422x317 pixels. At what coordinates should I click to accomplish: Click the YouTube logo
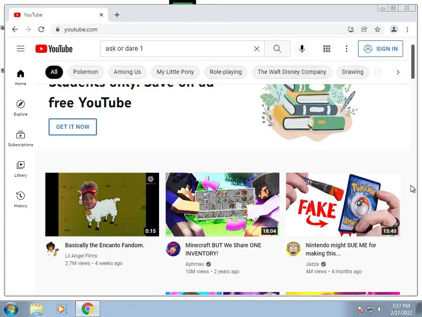coord(54,49)
